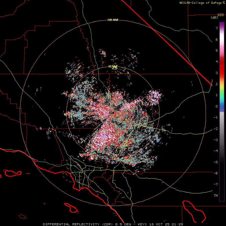
Task: Click the 100 NMI range ring label
Action: pyautogui.click(x=113, y=20)
